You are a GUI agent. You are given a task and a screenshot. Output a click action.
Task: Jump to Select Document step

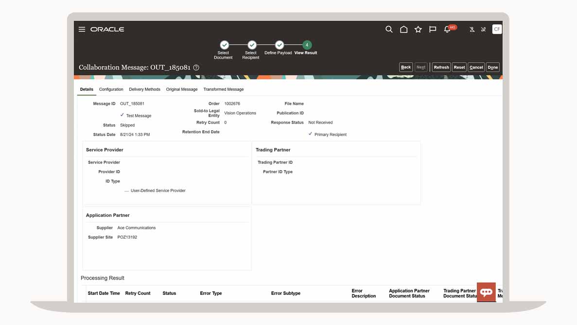pos(224,45)
